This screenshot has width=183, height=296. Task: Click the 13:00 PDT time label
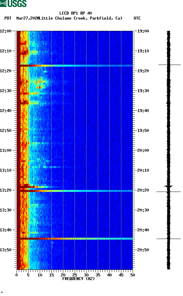coord(6,150)
